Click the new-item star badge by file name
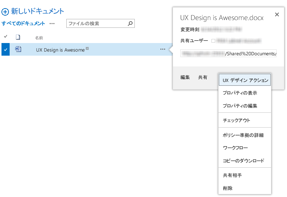Screen dimensions: 287x197 pyautogui.click(x=87, y=49)
